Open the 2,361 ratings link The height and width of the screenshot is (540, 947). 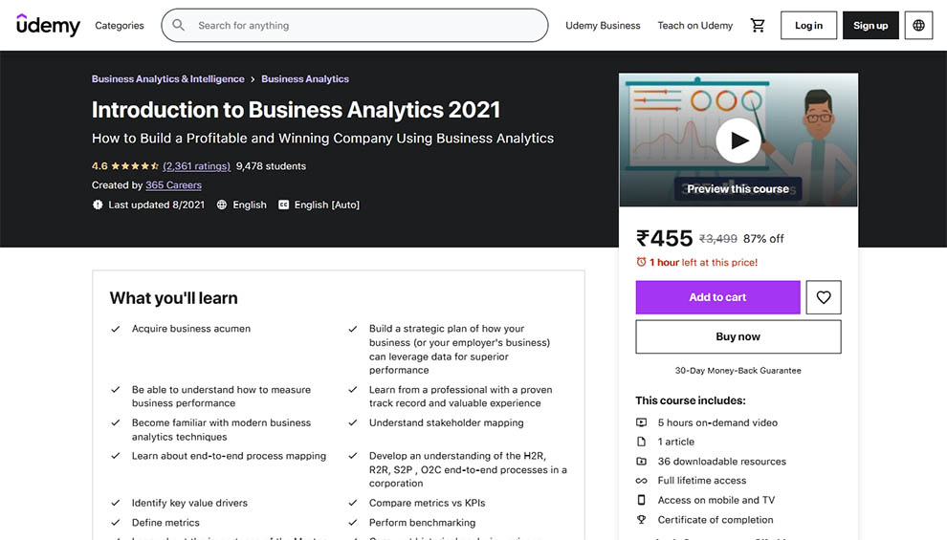coord(196,166)
